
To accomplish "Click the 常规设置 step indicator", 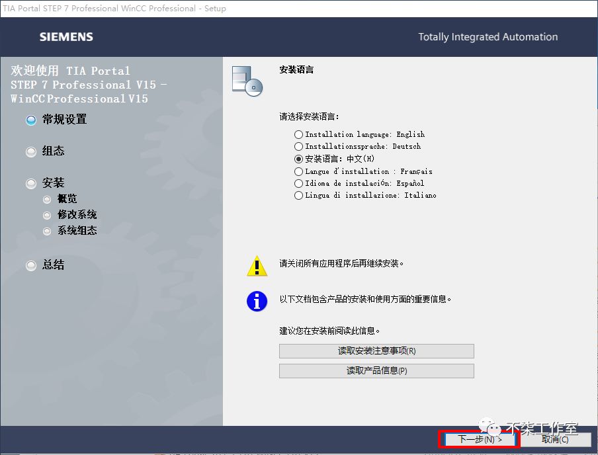I will click(31, 120).
